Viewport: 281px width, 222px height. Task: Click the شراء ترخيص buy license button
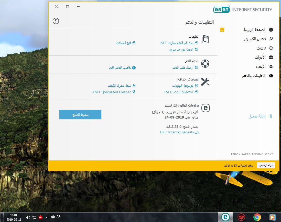(x=266, y=165)
